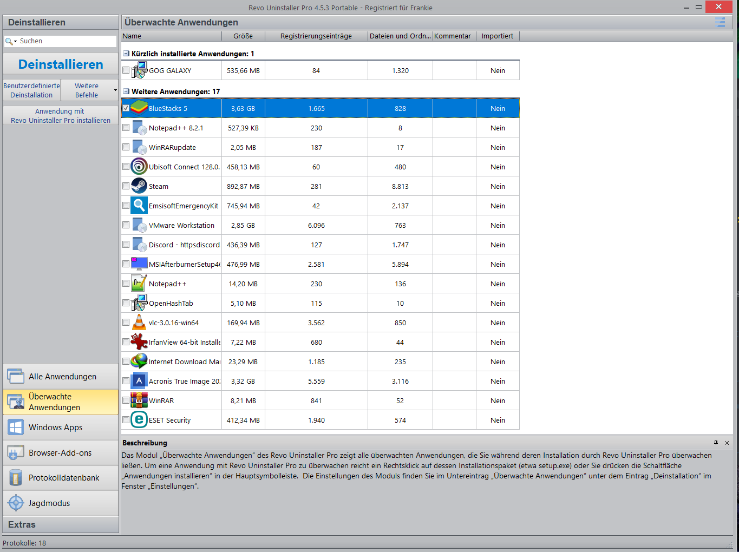The height and width of the screenshot is (552, 739).
Task: Sort by the Importiert column header
Action: tap(498, 36)
